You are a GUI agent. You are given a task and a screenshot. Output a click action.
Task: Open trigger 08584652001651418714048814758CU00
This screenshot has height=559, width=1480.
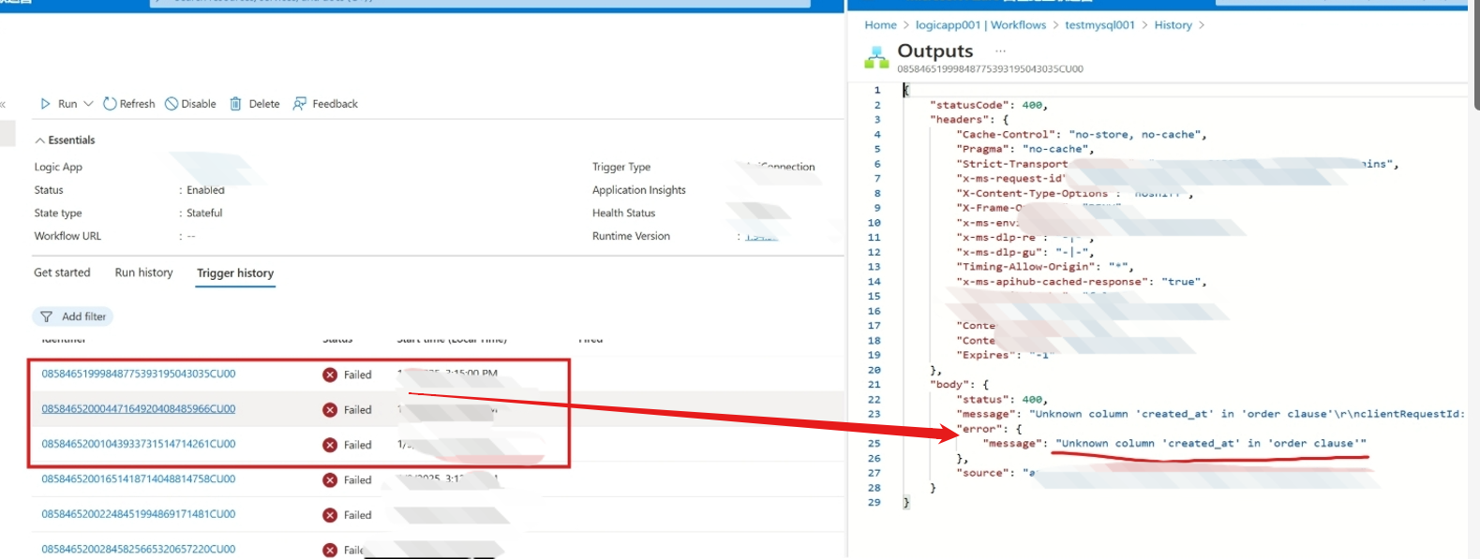click(x=138, y=479)
